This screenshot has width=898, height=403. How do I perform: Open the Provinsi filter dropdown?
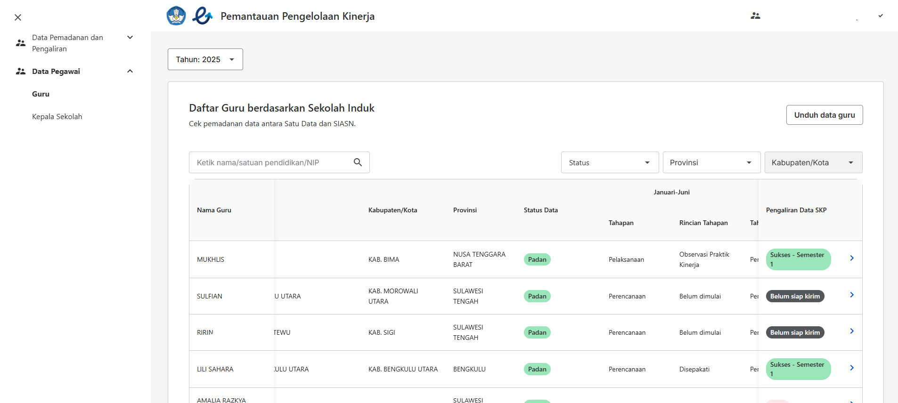[x=711, y=162]
